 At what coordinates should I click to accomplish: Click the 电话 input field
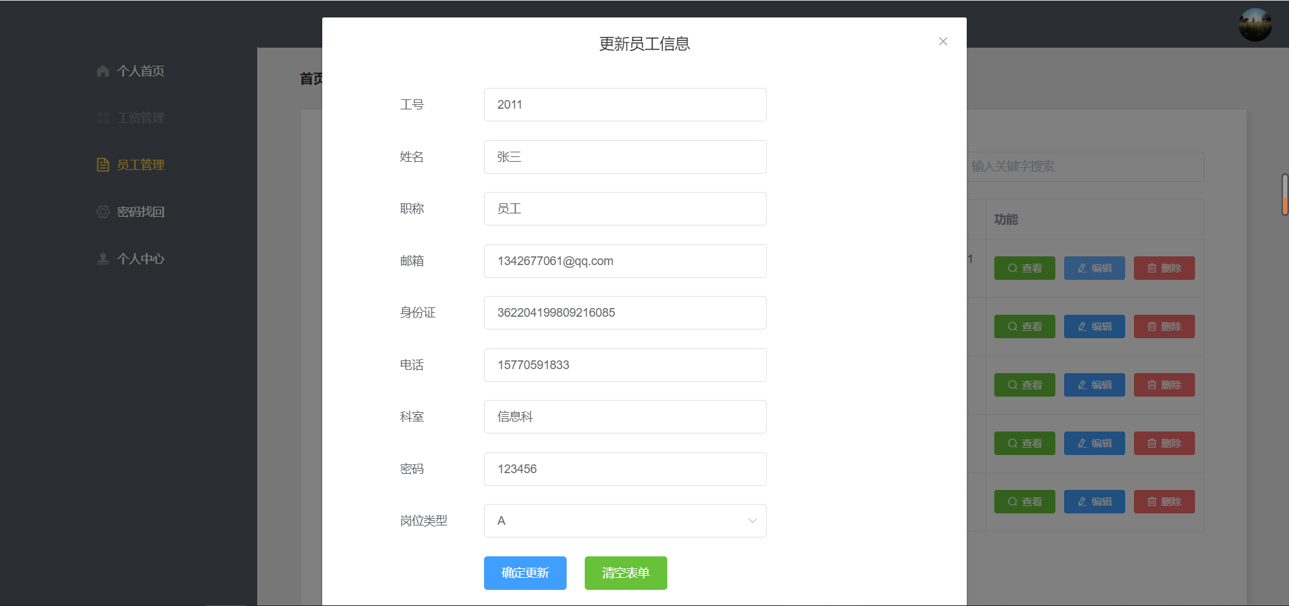[625, 365]
